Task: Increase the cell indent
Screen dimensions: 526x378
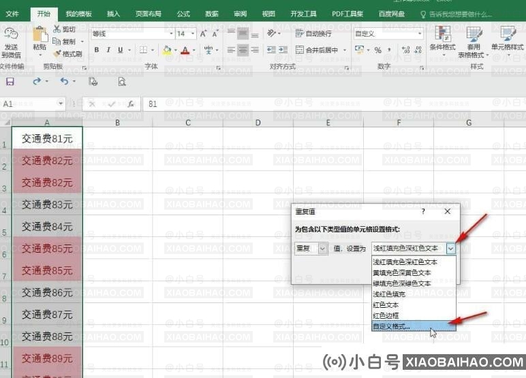Action: point(283,50)
